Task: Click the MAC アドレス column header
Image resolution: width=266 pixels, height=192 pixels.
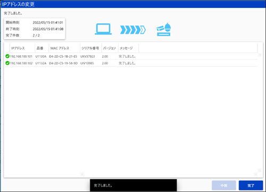Action: [64, 48]
